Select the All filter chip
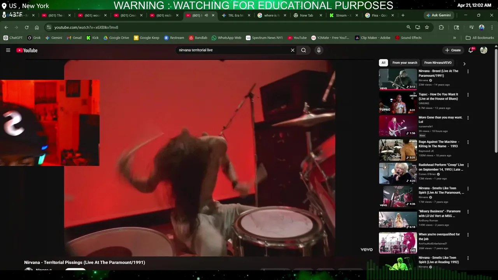Screen dimensions: 498x280 pos(383,63)
